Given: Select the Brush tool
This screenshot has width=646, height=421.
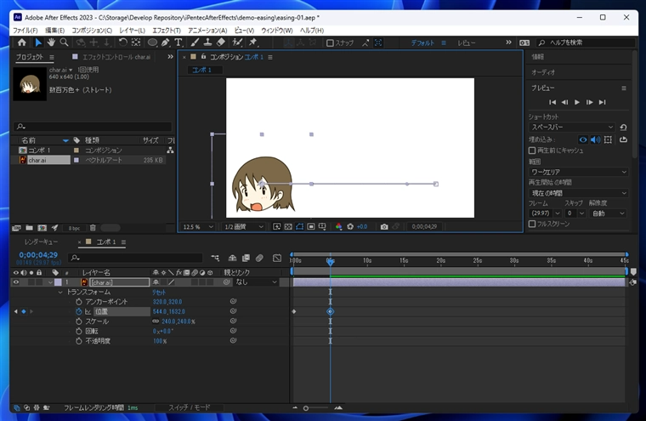Looking at the screenshot, I should [195, 42].
